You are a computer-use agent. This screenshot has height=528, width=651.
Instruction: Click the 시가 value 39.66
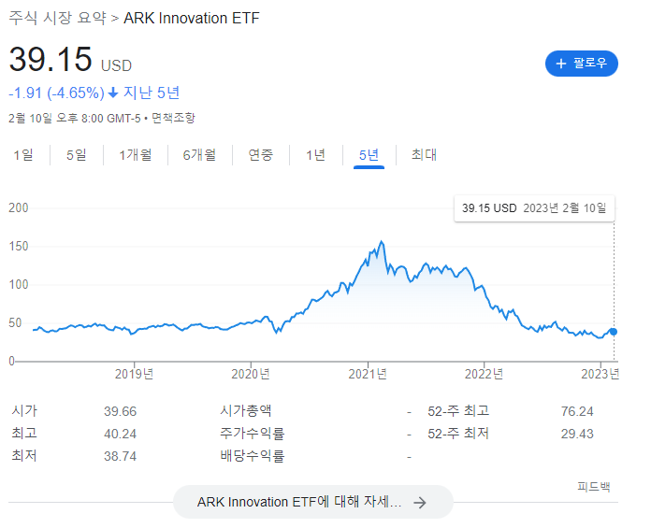120,411
